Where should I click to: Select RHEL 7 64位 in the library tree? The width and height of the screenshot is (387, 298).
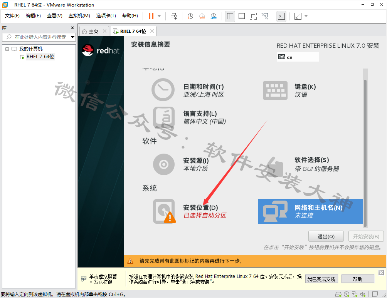(40, 57)
